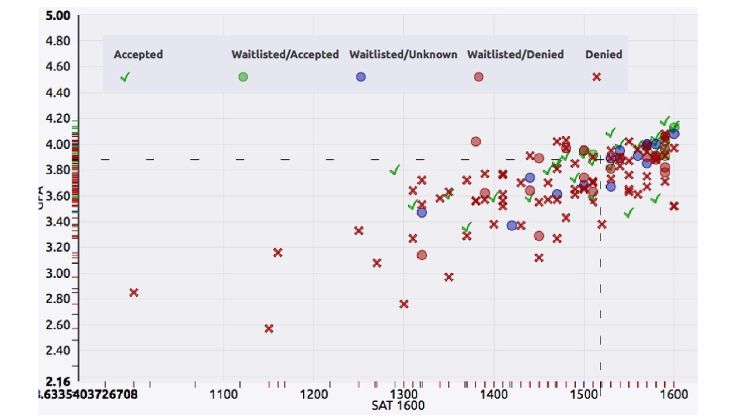Pick the accepted checkmark near SAT 1550, GPA 3.46
743x418 pixels.
(629, 214)
